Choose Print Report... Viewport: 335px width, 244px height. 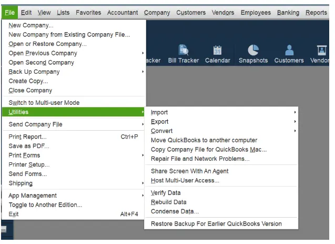click(x=74, y=137)
